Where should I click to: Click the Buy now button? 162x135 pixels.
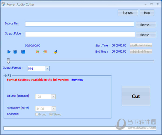point(128,13)
